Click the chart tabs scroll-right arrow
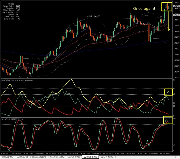The height and width of the screenshot is (159, 180). pyautogui.click(x=178, y=157)
